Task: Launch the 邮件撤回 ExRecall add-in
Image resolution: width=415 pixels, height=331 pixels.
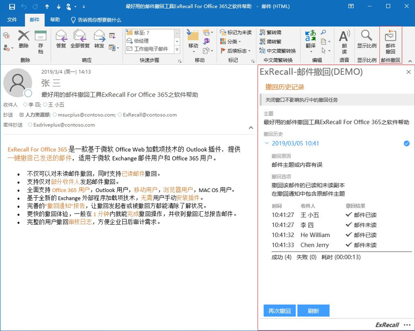Action: (x=391, y=42)
